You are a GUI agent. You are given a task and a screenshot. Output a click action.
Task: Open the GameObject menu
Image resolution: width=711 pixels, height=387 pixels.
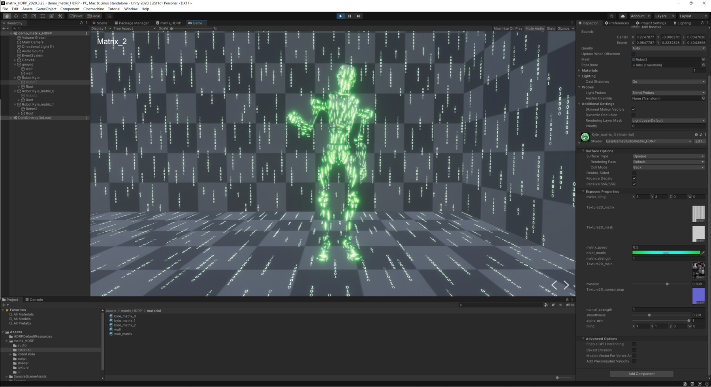click(x=46, y=9)
